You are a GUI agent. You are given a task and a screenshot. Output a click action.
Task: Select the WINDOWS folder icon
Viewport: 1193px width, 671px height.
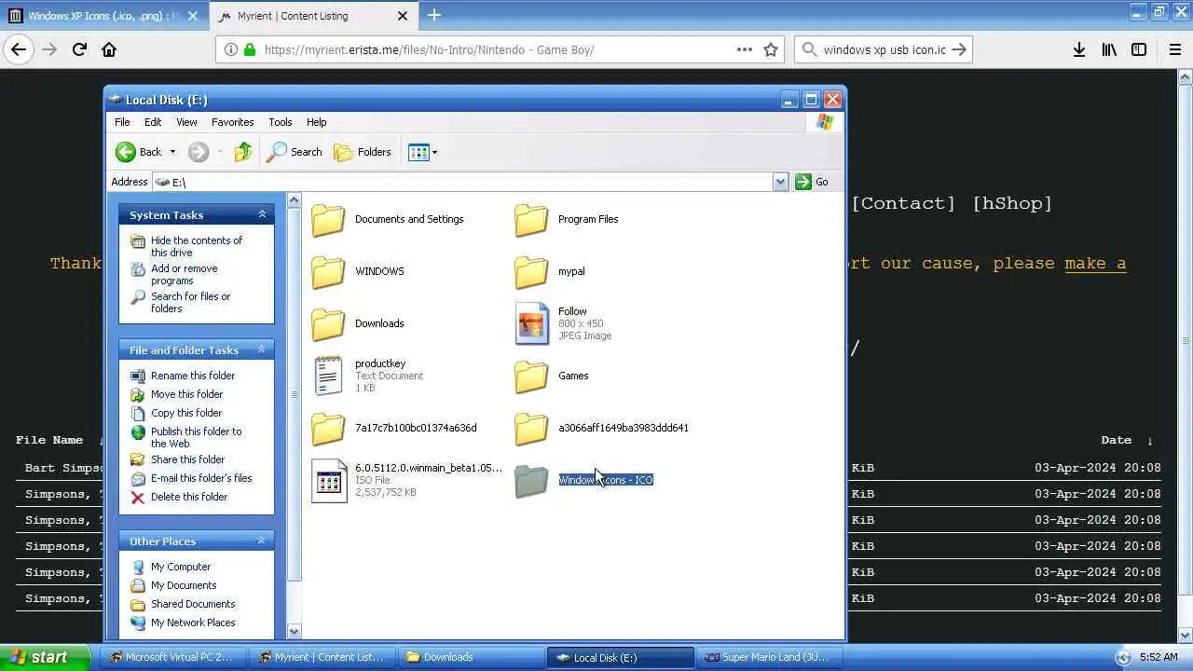[x=328, y=272]
